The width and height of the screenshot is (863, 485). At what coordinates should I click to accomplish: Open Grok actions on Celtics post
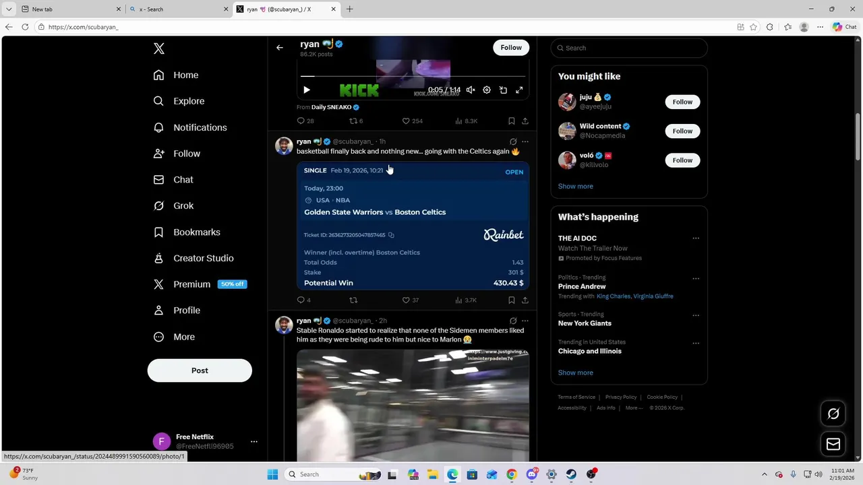pyautogui.click(x=513, y=141)
